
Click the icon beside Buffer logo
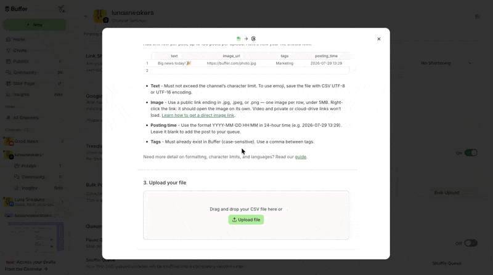[61, 9]
